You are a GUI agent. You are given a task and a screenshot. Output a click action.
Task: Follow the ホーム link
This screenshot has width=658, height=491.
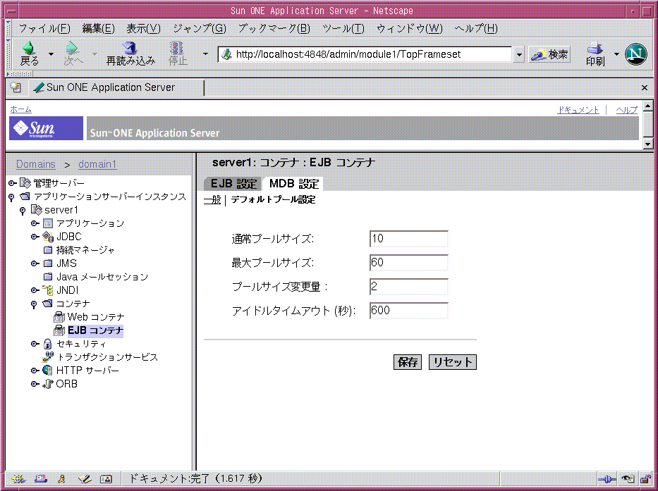[x=21, y=109]
